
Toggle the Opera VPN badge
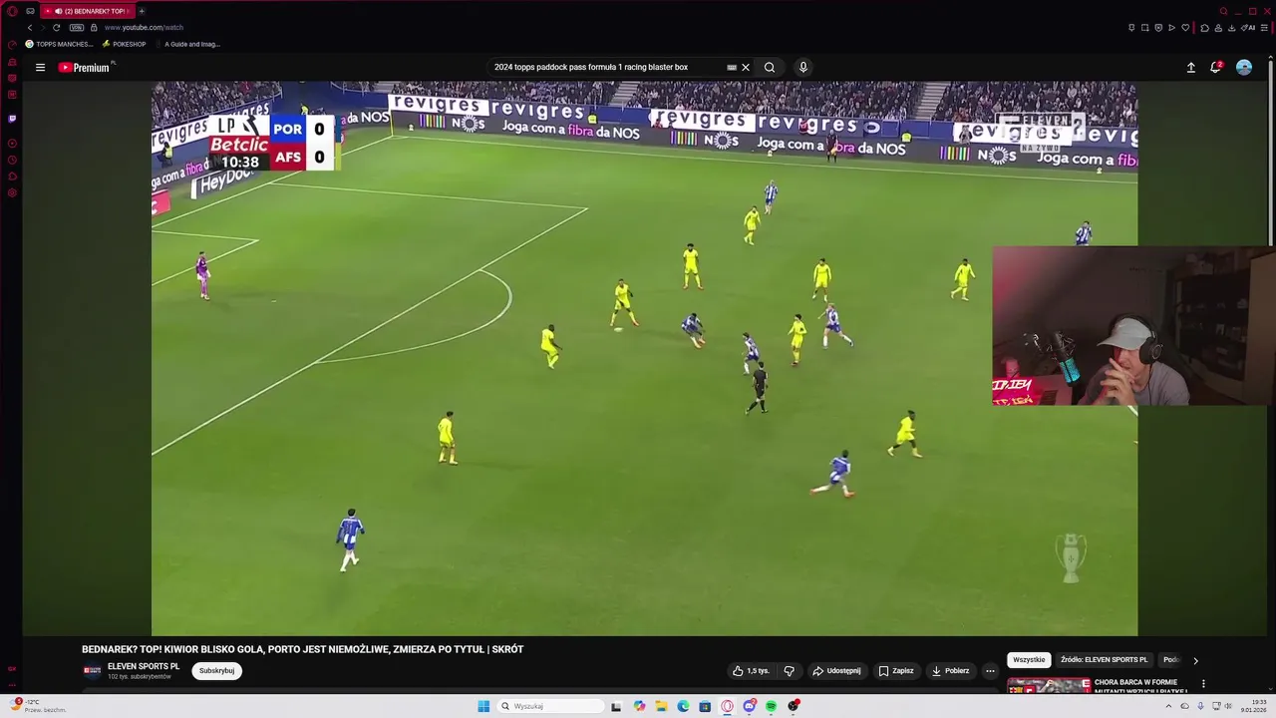tap(77, 27)
